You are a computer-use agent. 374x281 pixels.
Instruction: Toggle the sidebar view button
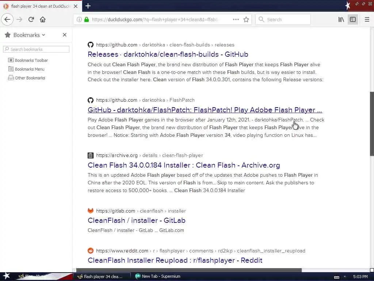tap(353, 19)
